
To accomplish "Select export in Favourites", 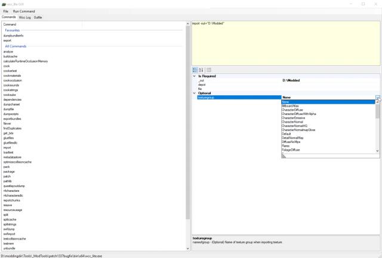I will pos(7,41).
